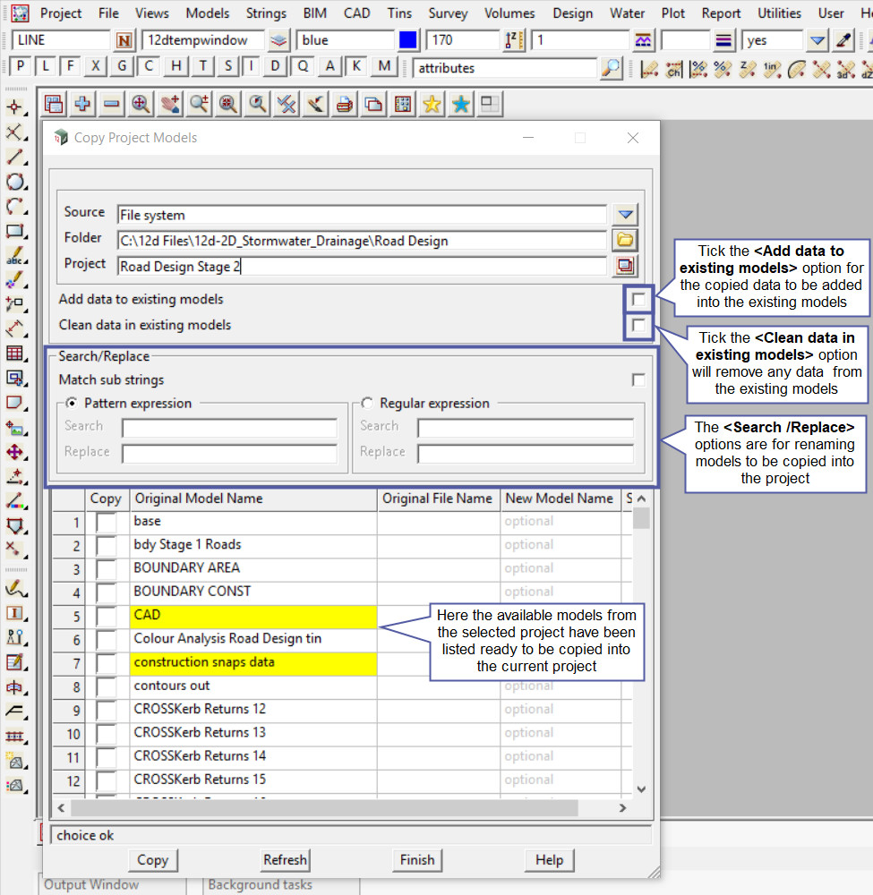Select the line drawing tool in left toolbar
This screenshot has height=895, width=873.
pyautogui.click(x=15, y=158)
